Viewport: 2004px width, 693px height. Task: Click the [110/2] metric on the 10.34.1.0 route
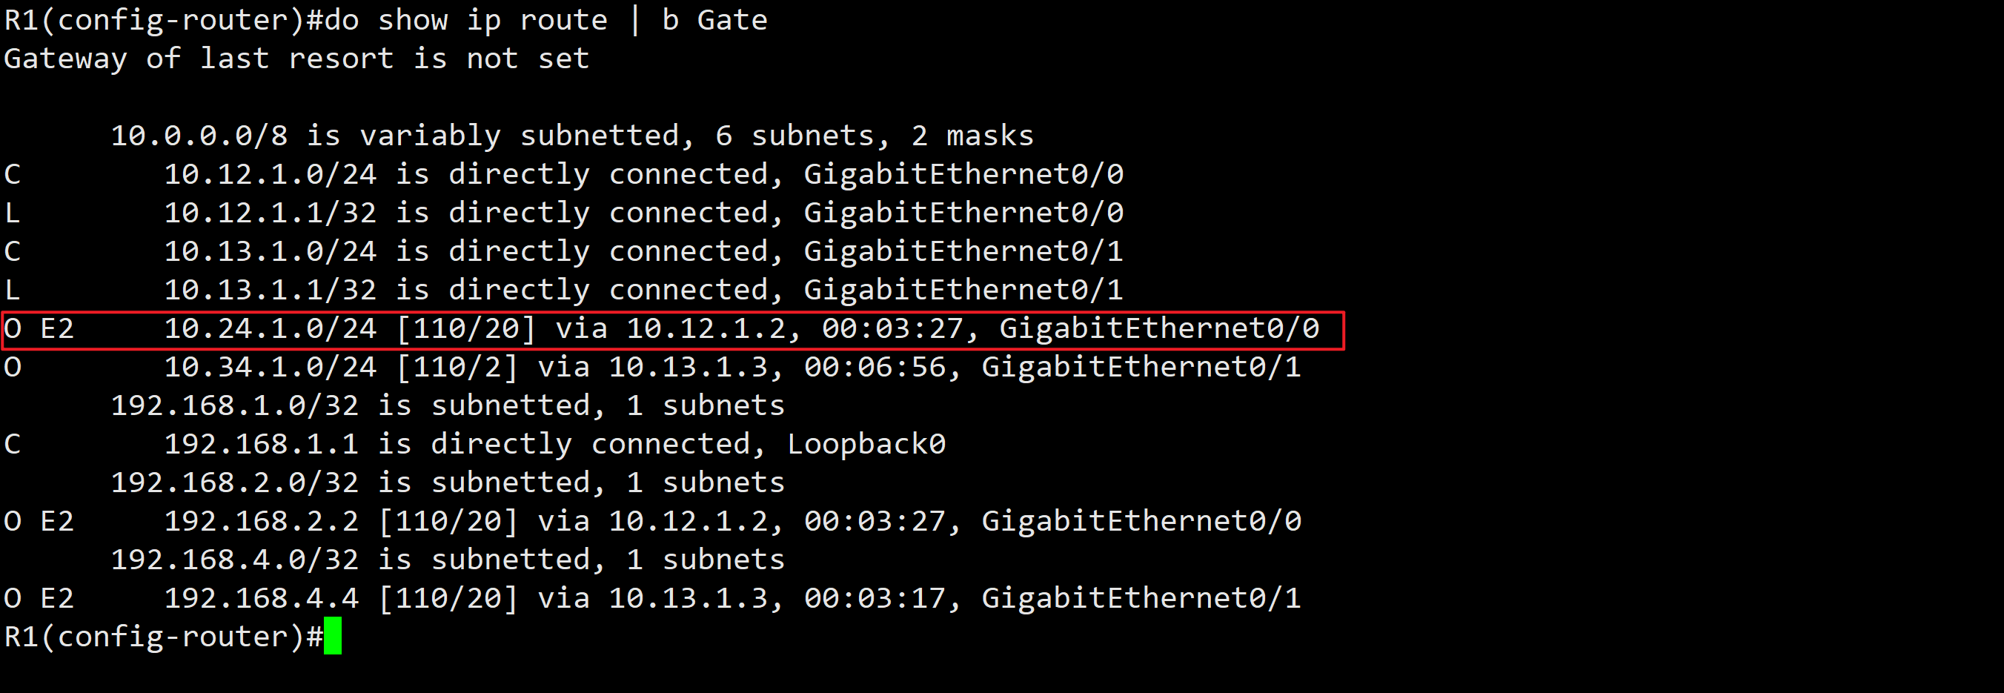click(457, 367)
